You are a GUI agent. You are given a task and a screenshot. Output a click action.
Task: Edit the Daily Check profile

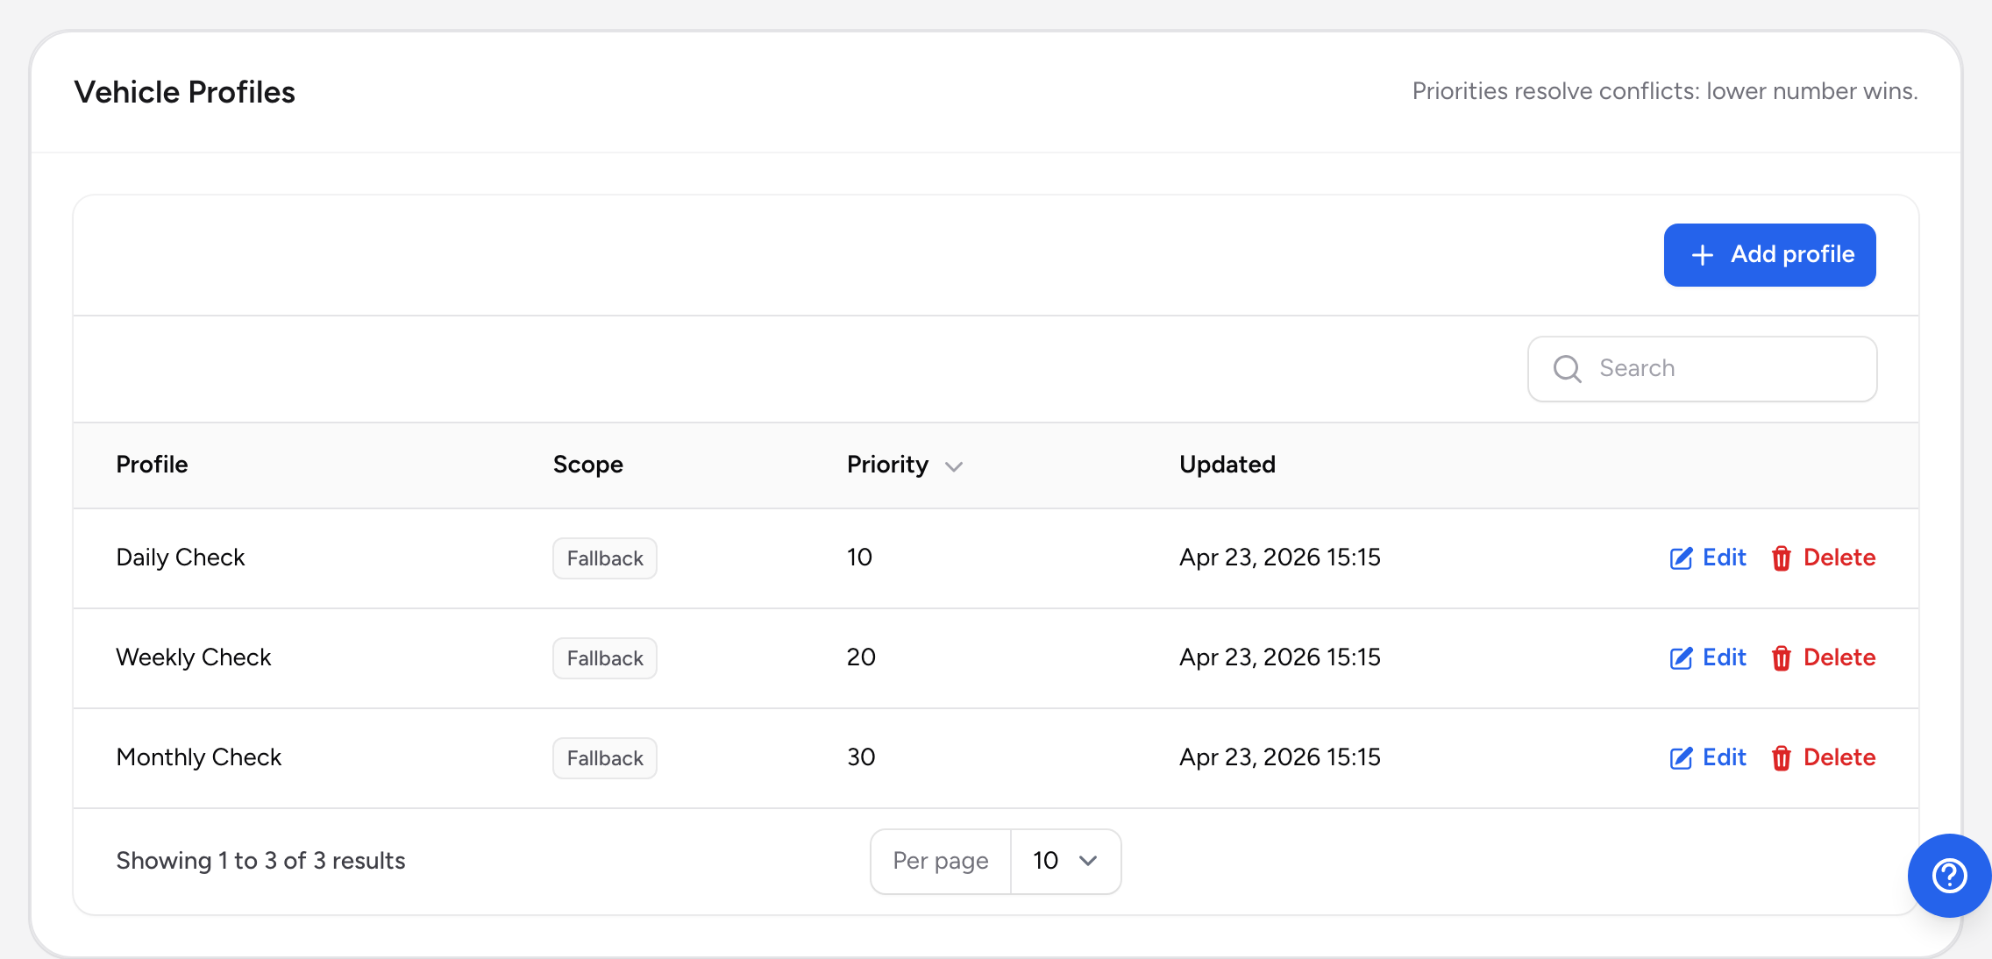1708,558
